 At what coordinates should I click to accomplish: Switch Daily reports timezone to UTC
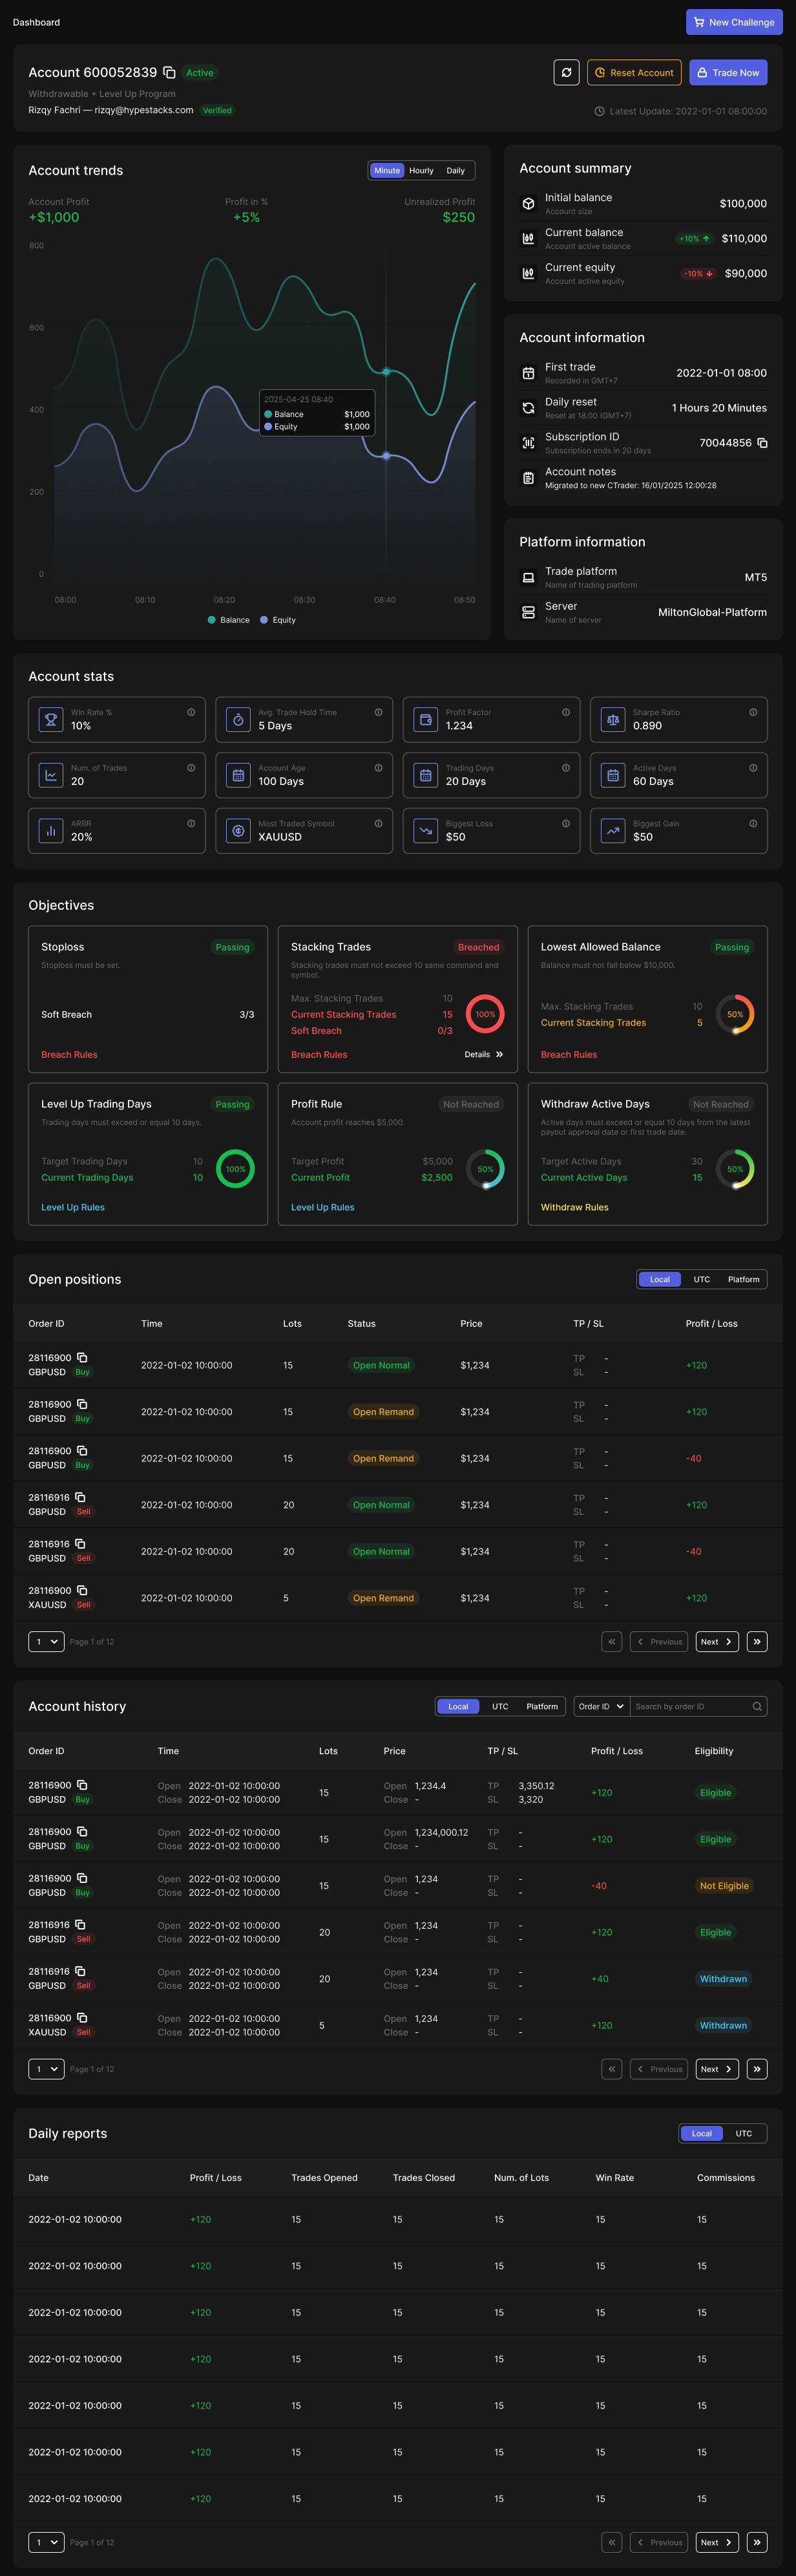point(743,2133)
